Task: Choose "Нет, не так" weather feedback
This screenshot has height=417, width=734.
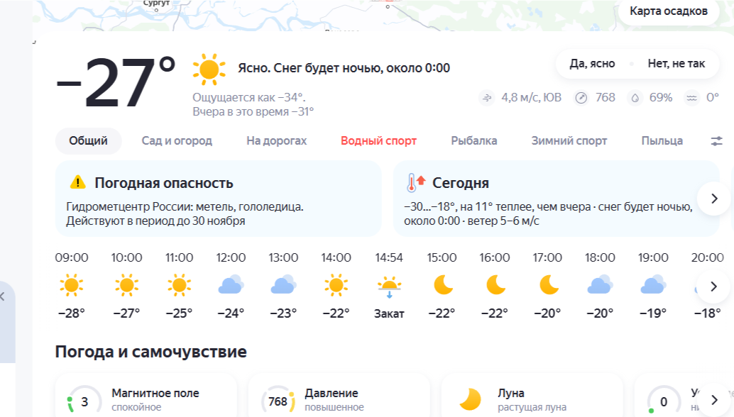Action: pyautogui.click(x=676, y=64)
